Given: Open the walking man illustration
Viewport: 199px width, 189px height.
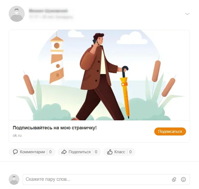Looking at the screenshot, I should [99, 75].
